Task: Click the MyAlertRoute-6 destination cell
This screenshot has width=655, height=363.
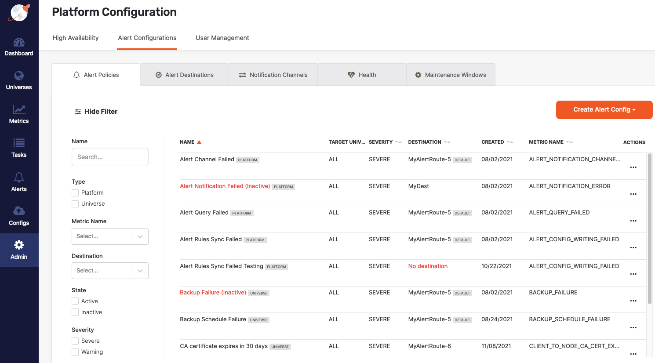Action: (x=429, y=346)
